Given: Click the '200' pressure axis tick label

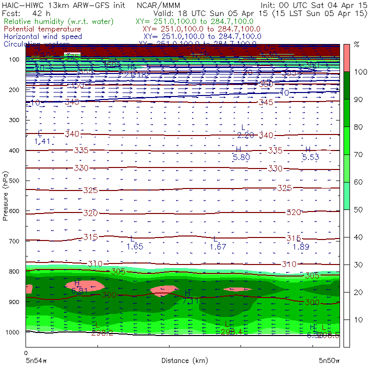Looking at the screenshot, I should (x=14, y=89).
